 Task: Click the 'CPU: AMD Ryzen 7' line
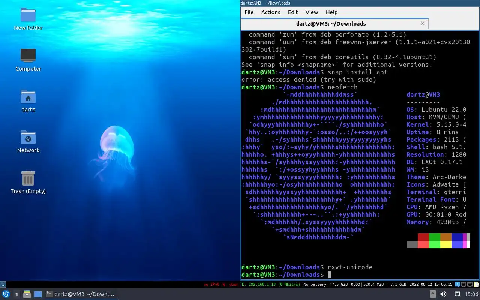click(x=436, y=207)
